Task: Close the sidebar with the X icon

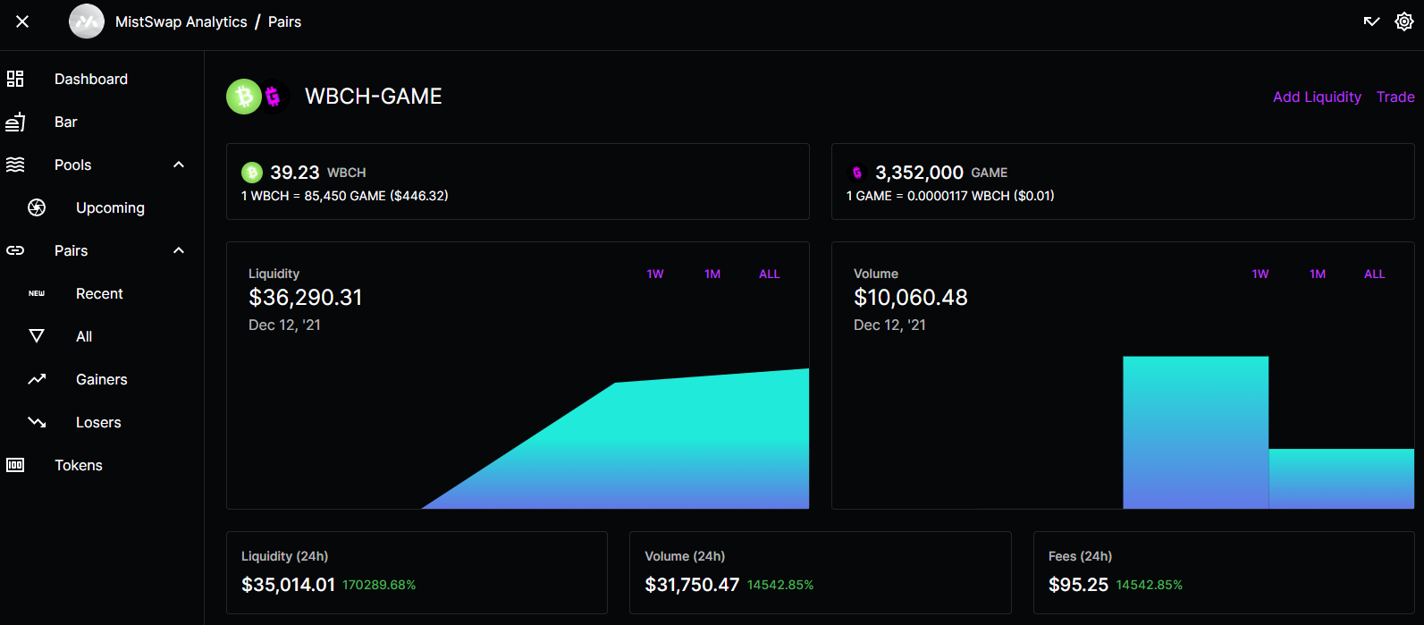Action: (x=22, y=21)
